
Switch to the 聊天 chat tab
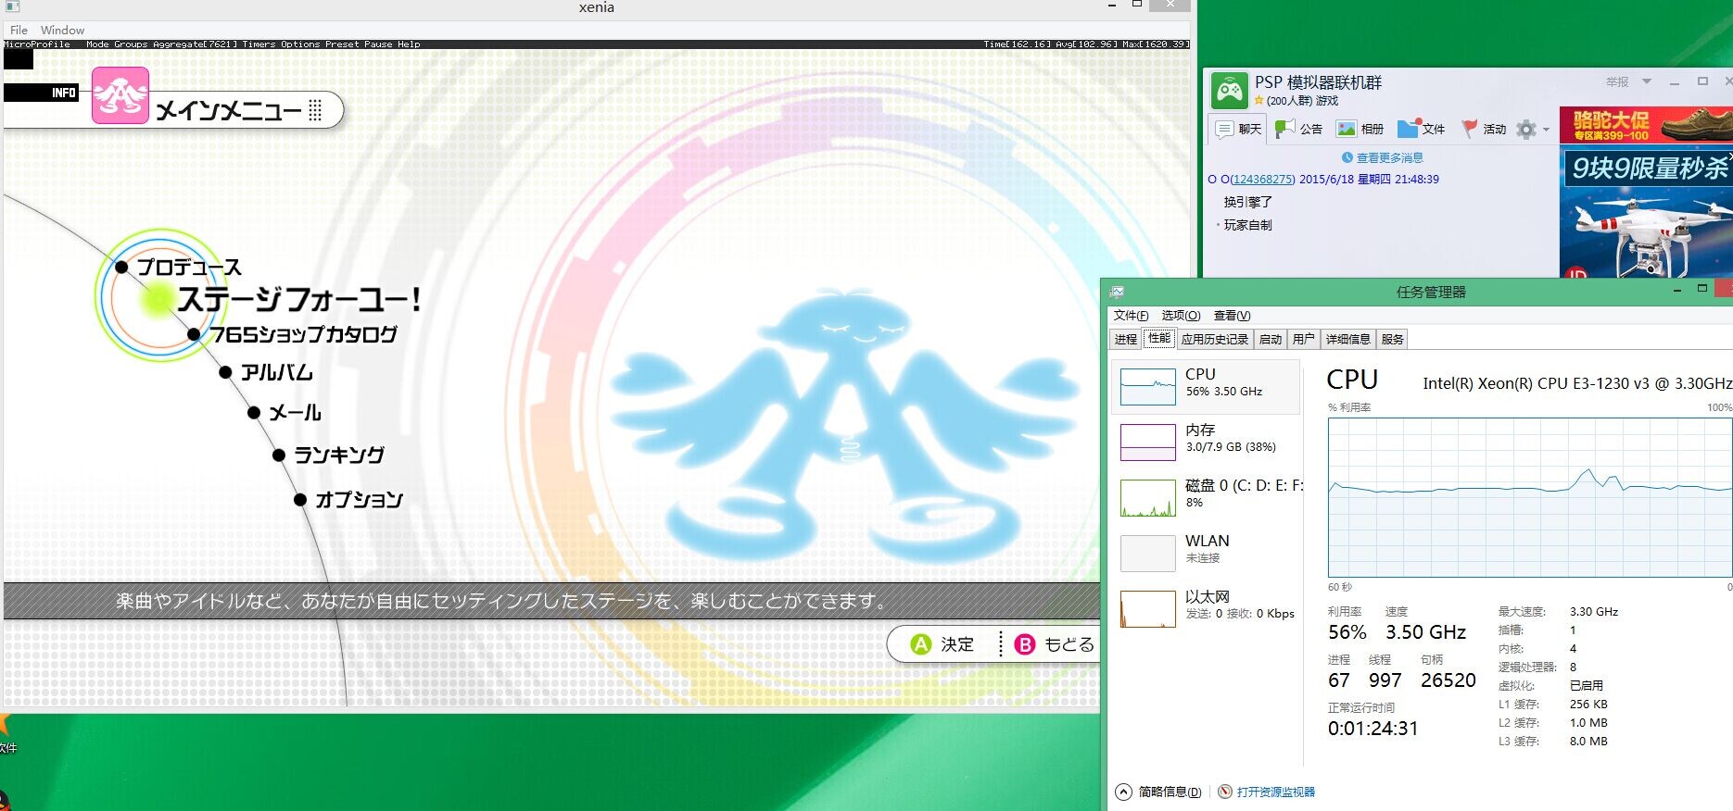[x=1239, y=129]
